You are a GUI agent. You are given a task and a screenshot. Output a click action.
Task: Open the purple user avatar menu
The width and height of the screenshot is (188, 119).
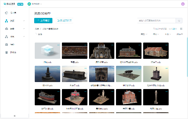183,4
